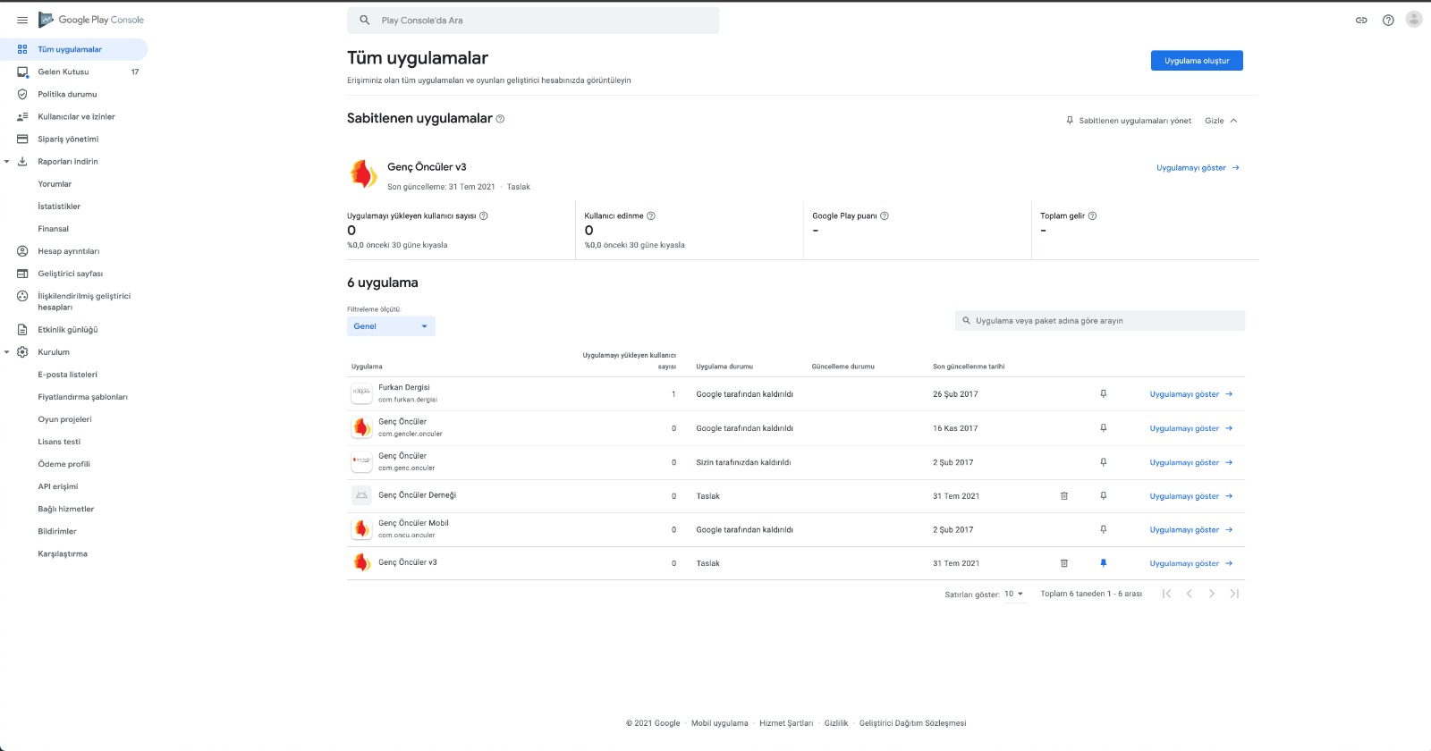Click info icon beside Google Play puanı

click(885, 215)
